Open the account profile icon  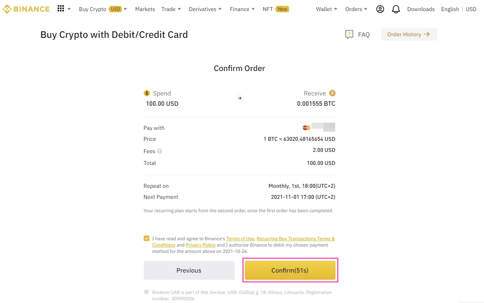(x=380, y=9)
